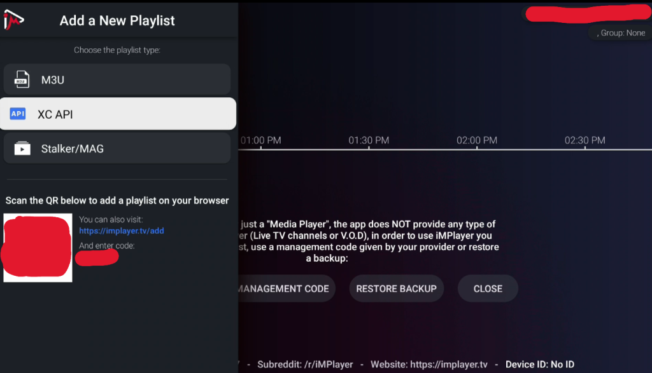Image resolution: width=652 pixels, height=373 pixels.
Task: Click the Stalker/MAG play folder icon
Action: click(22, 148)
